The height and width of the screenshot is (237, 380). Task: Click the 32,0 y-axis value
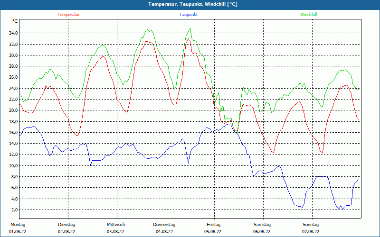pyautogui.click(x=13, y=44)
